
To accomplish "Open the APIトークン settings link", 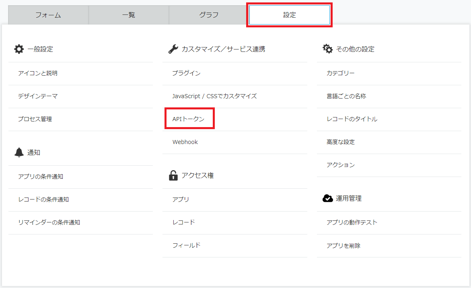I will (x=188, y=119).
